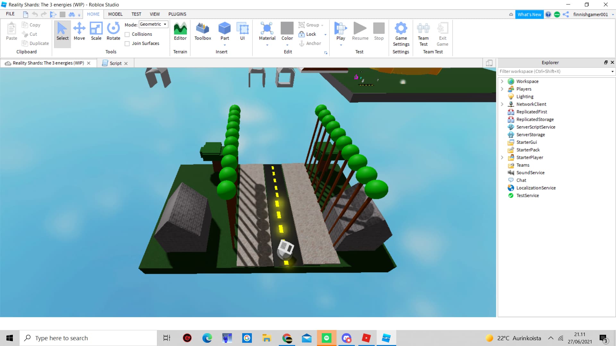Click the Lock tool
Screen dimensions: 616x346
point(307,34)
